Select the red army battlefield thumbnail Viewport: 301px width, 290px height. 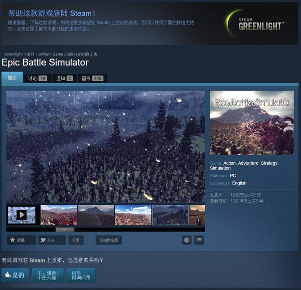(x=59, y=215)
